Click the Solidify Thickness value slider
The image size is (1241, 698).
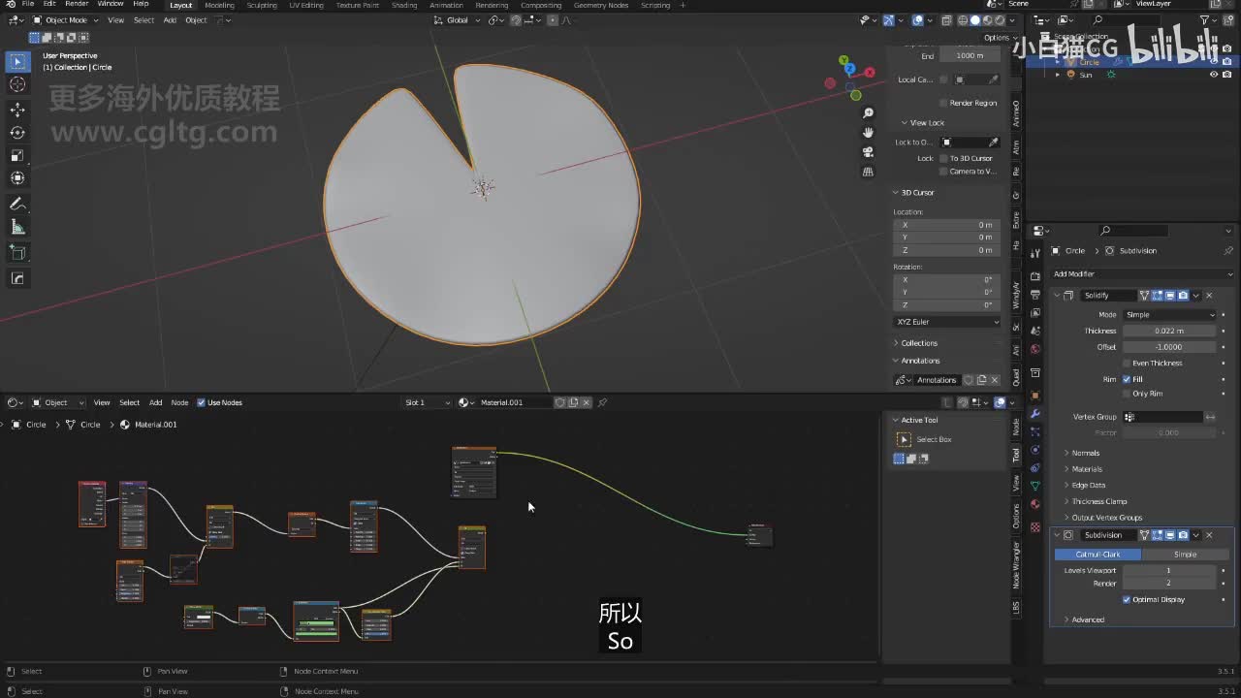coord(1168,331)
